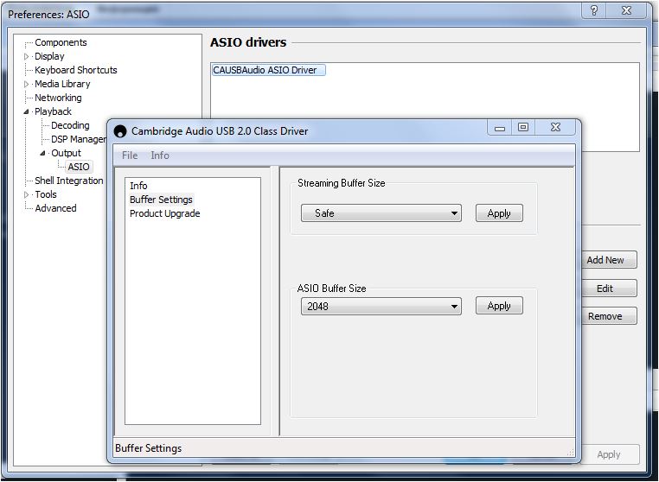The width and height of the screenshot is (659, 482).
Task: Maximize the Cambridge Audio driver window
Action: (523, 128)
